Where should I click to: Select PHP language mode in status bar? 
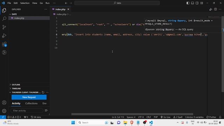pyautogui.click(x=156, y=117)
